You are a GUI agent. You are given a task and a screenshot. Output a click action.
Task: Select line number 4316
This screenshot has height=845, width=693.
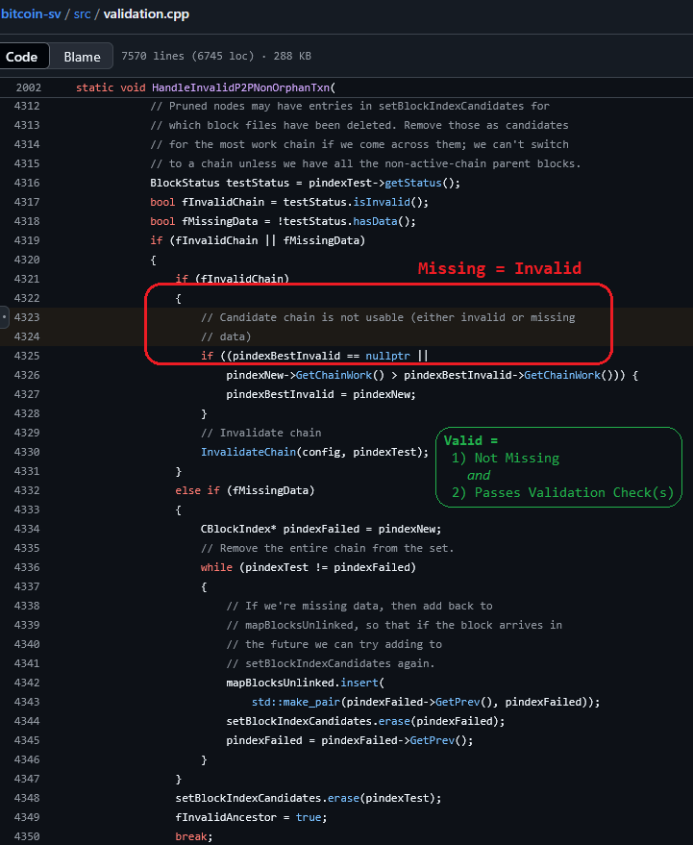pyautogui.click(x=27, y=183)
